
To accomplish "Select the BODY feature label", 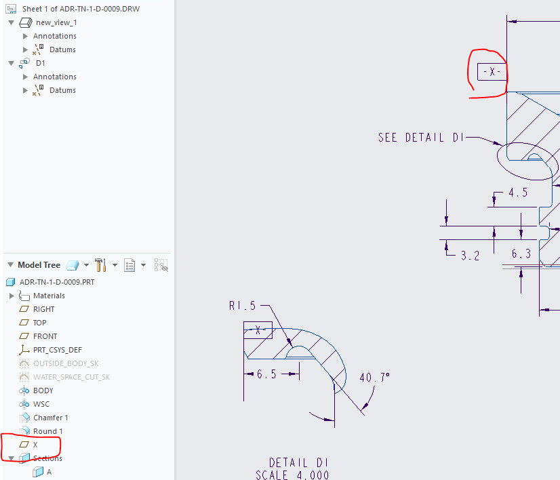I will 43,391.
